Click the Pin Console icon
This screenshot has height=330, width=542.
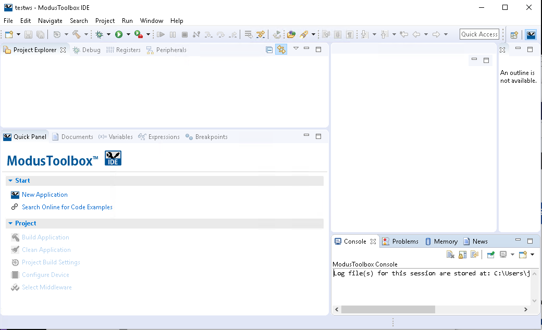pos(490,255)
